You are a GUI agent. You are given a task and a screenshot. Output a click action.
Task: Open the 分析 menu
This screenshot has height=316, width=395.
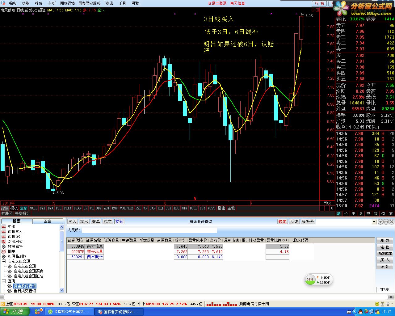pyautogui.click(x=52, y=3)
